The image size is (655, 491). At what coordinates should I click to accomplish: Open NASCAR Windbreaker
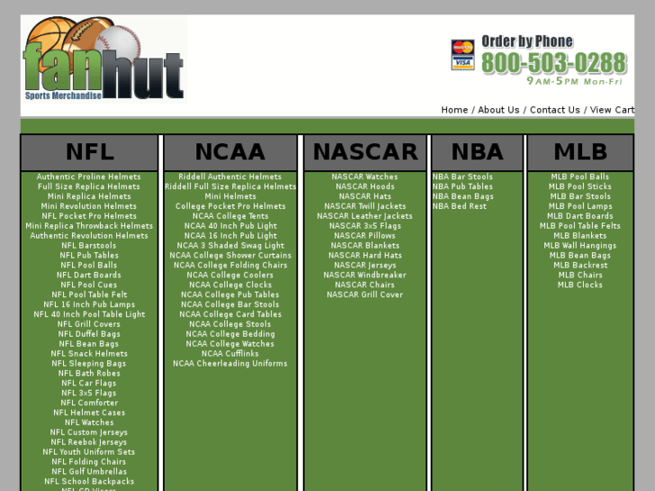[x=365, y=275]
